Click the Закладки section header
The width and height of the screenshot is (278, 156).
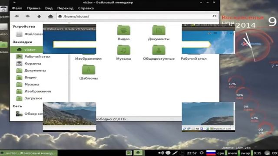point(22,42)
